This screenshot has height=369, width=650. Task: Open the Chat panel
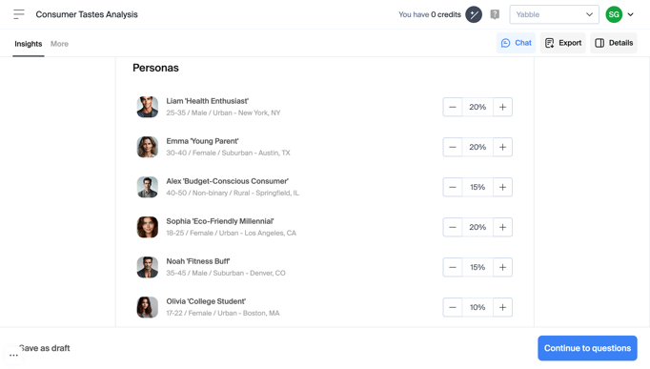516,43
